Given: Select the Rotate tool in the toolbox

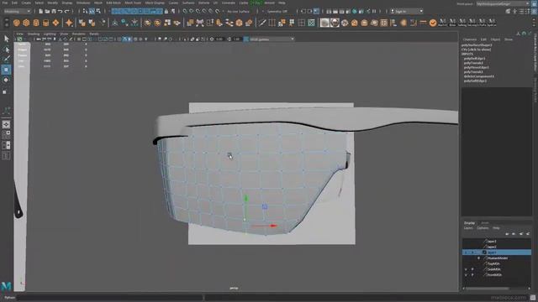Looking at the screenshot, I should (6, 81).
